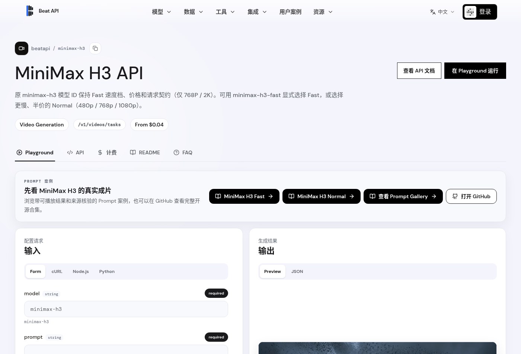Click the Beat API logo icon
521x354 pixels.
[x=30, y=11]
